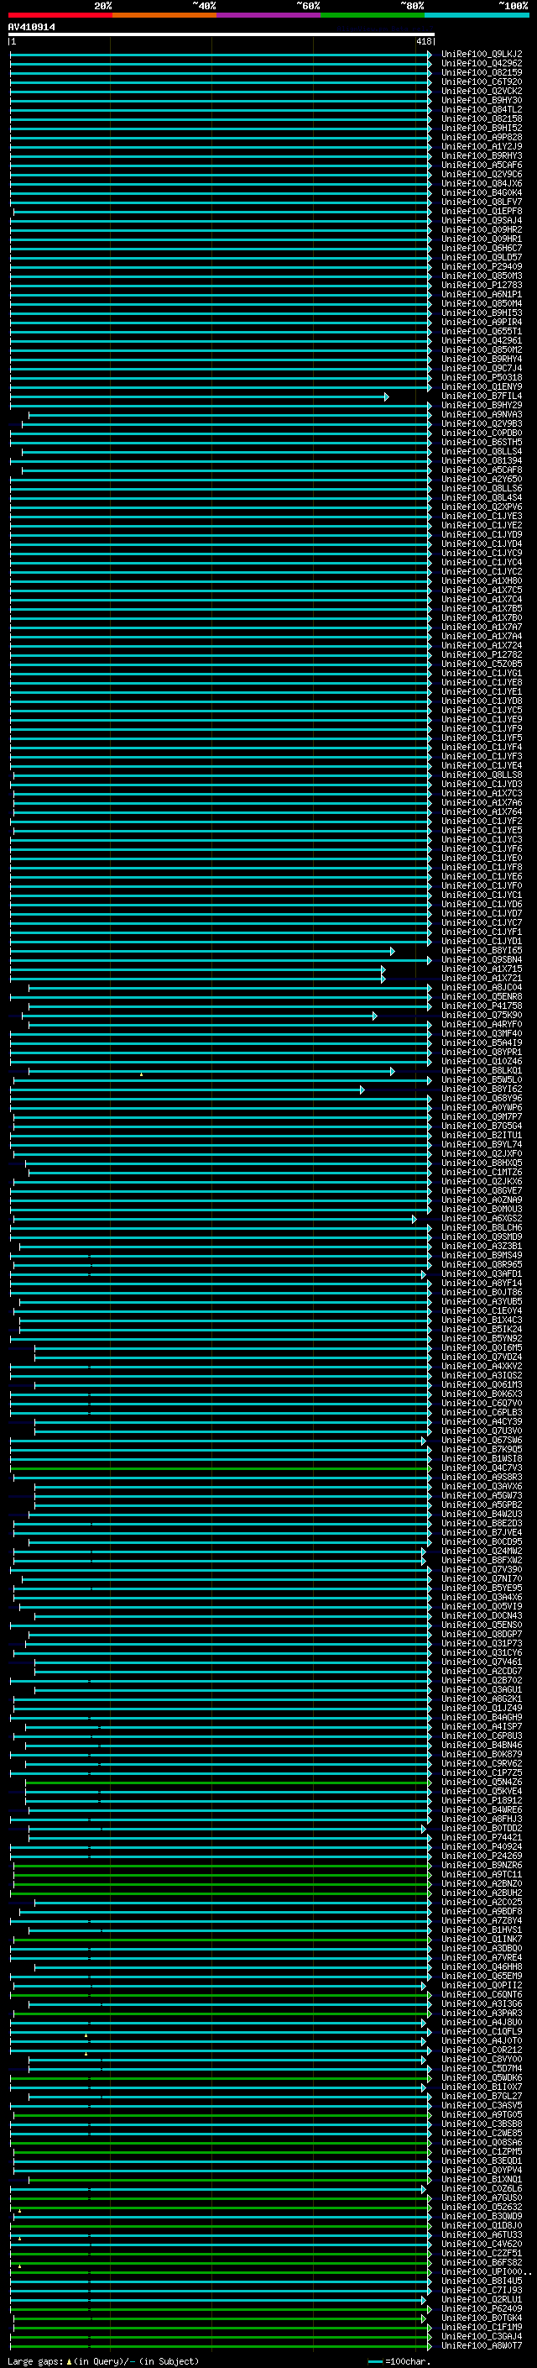
Task: Open hit UniRef100_O82159
Action: (x=482, y=72)
